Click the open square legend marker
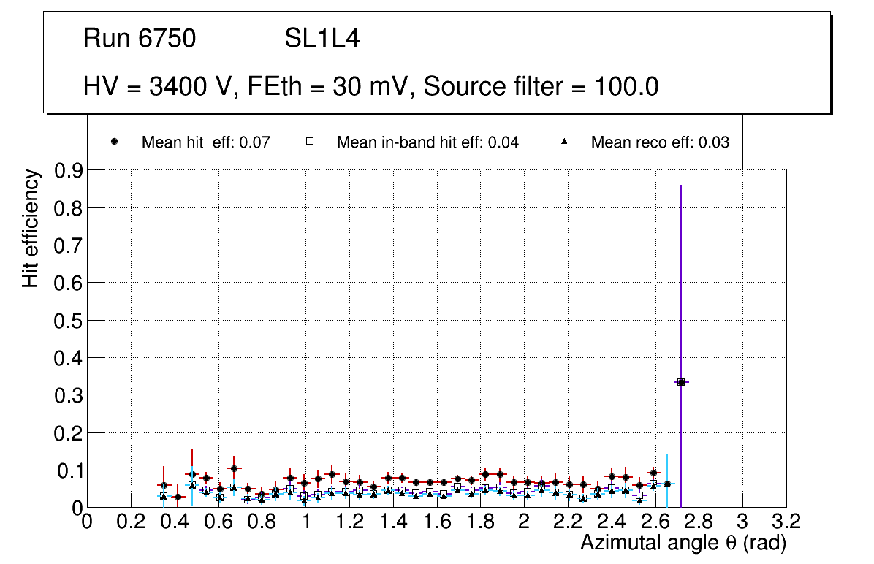This screenshot has width=874, height=564. pyautogui.click(x=309, y=142)
